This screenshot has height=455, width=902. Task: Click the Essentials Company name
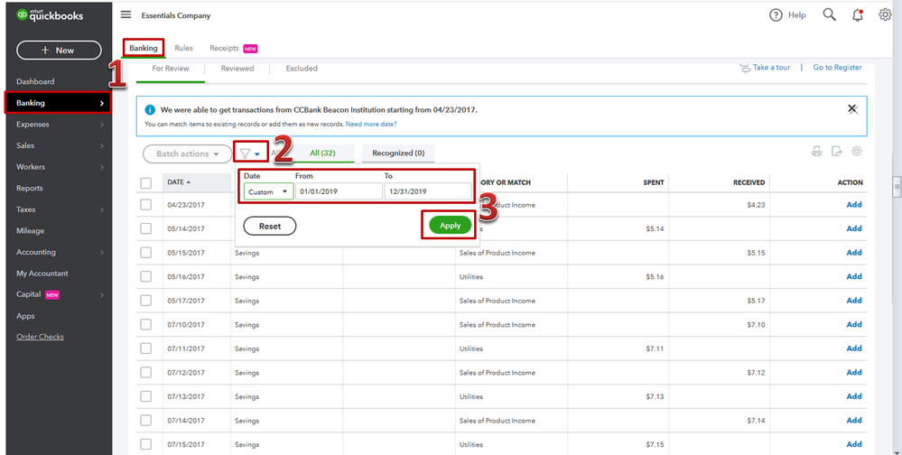tap(176, 15)
